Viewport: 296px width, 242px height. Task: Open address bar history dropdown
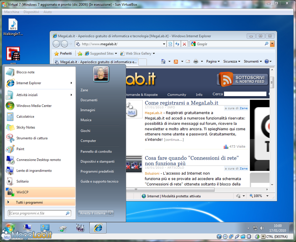click(x=164, y=44)
